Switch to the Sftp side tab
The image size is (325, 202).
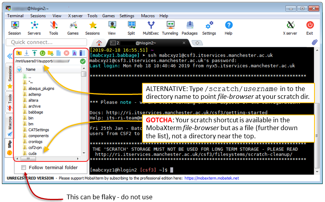coord(9,148)
